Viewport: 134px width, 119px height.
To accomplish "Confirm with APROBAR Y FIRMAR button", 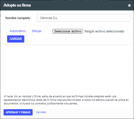I will [18, 112].
